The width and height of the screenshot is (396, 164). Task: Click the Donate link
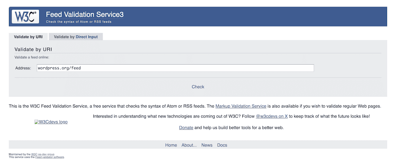pyautogui.click(x=186, y=128)
